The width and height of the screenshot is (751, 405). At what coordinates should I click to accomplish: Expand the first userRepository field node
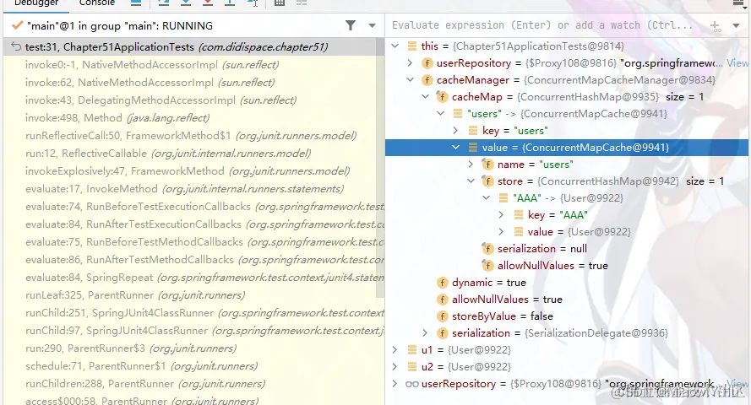pos(410,63)
